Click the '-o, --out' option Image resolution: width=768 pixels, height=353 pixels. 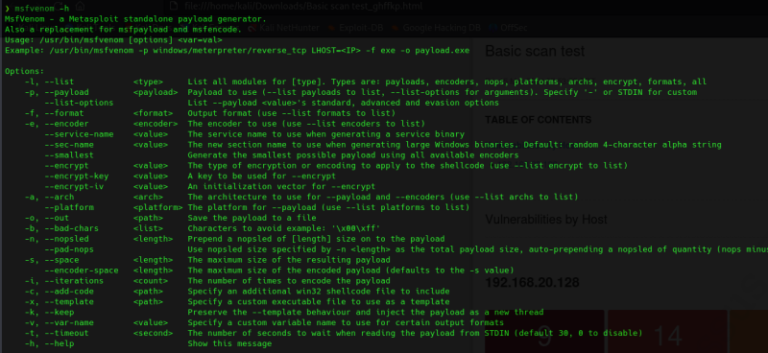46,218
